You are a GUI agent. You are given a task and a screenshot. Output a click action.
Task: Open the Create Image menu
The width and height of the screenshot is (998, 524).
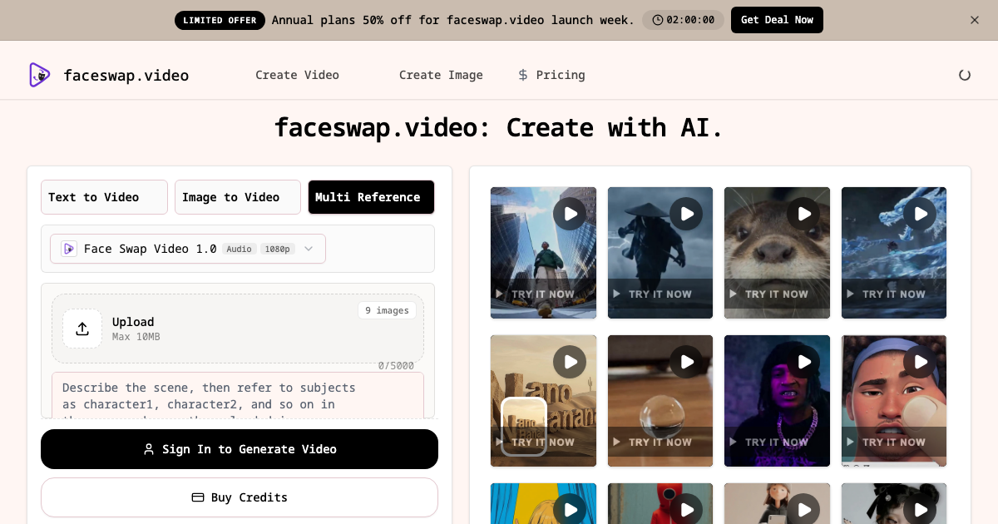[441, 75]
